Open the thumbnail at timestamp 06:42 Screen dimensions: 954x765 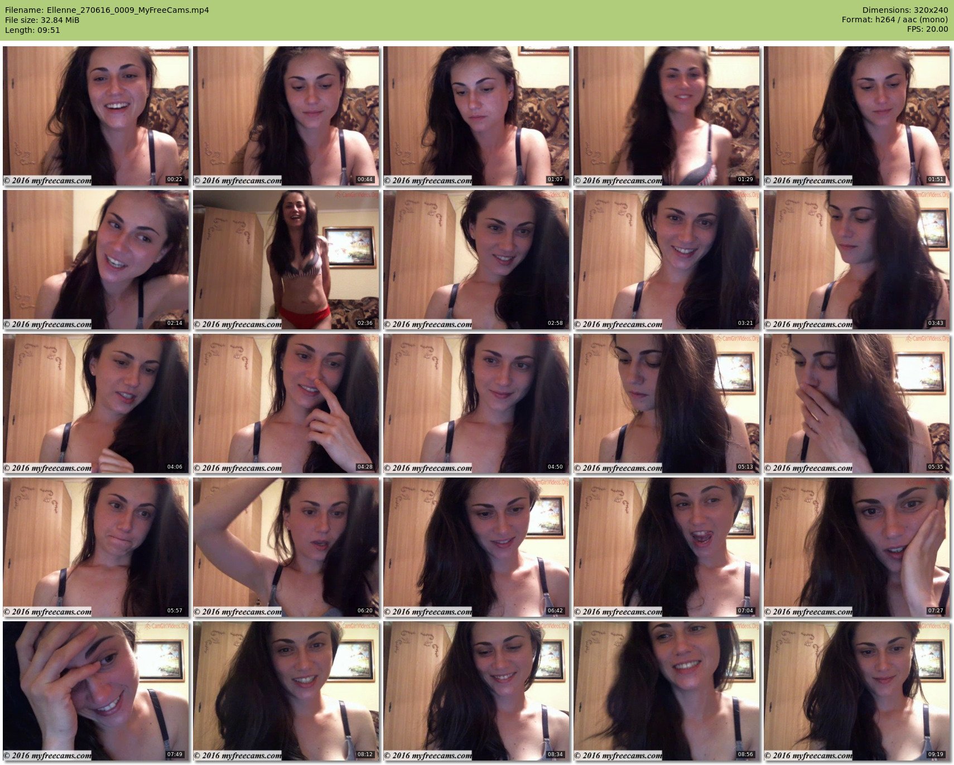(x=476, y=547)
